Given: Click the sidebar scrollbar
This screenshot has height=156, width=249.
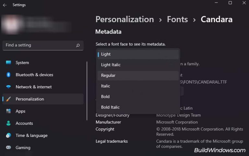Looking at the screenshot, I should click(x=87, y=91).
